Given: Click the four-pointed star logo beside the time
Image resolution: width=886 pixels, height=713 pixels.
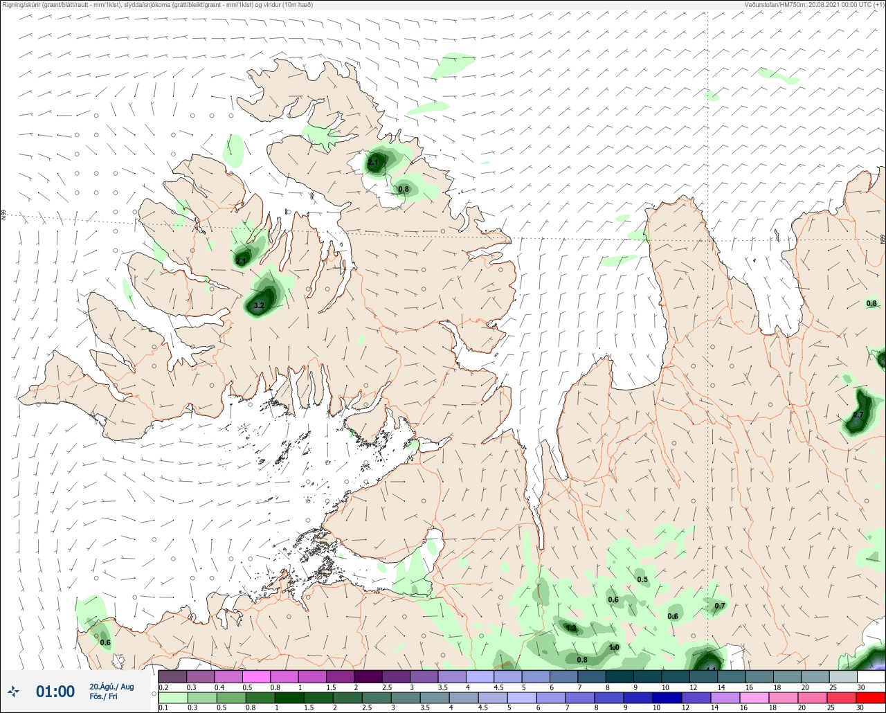Looking at the screenshot, I should pos(13,691).
